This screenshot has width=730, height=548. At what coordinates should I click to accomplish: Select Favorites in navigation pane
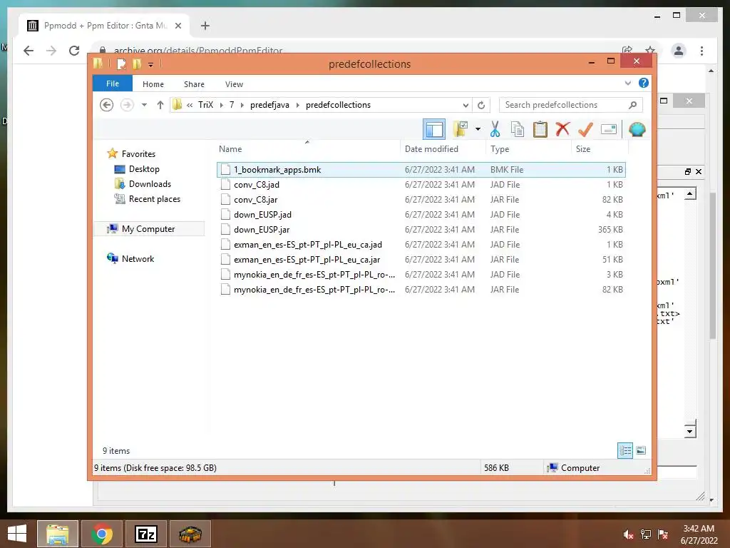[138, 154]
